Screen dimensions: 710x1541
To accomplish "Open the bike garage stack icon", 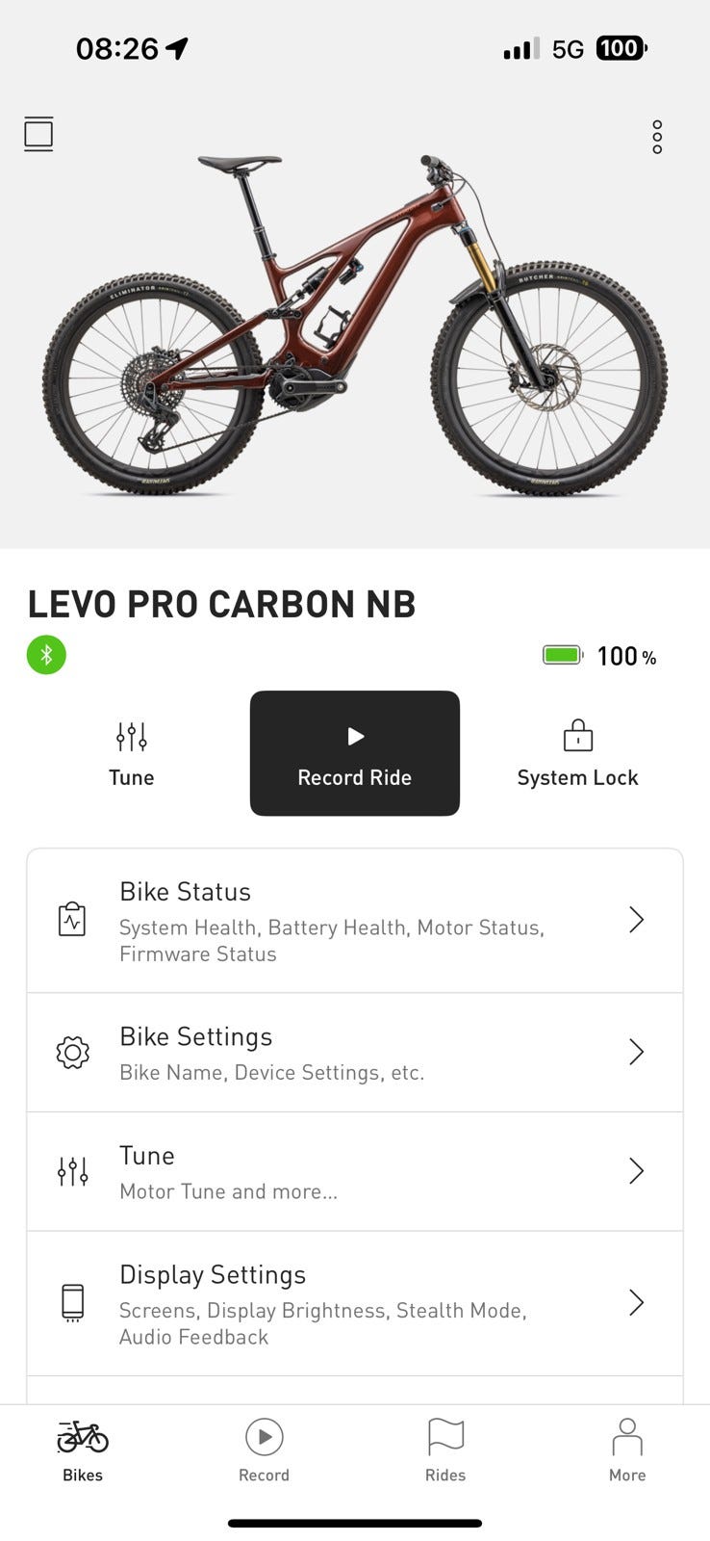I will coord(38,134).
